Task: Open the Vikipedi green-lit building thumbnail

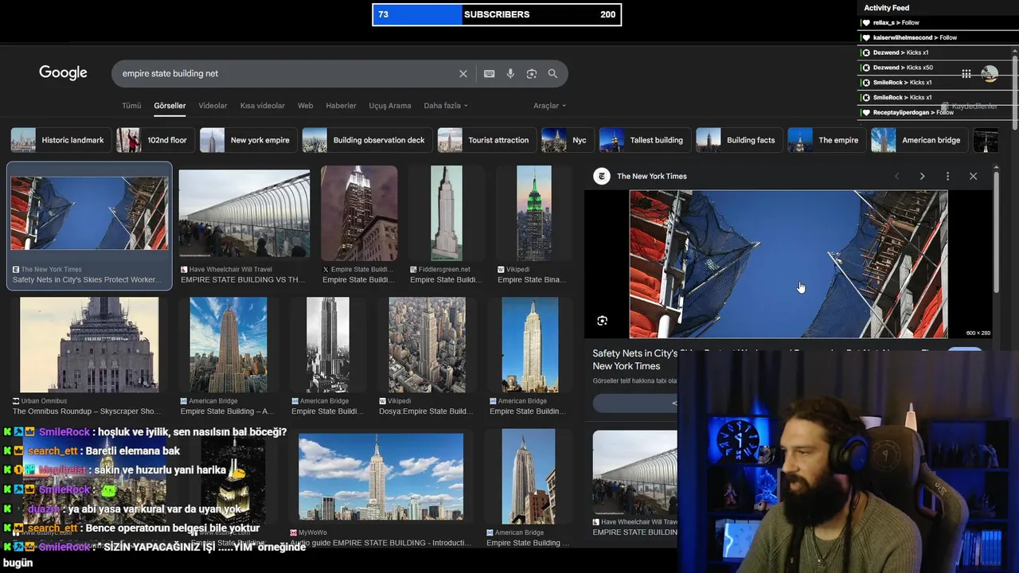Action: click(533, 213)
